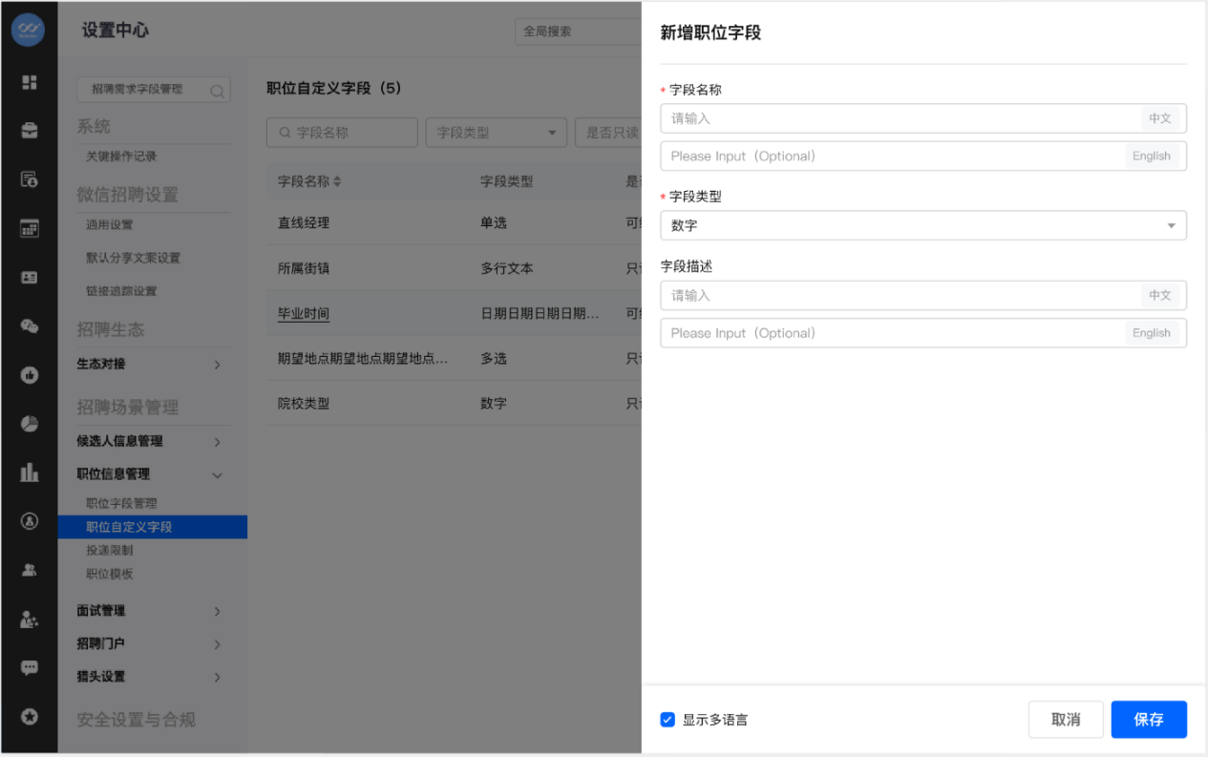Screen dimensions: 1208x757
Task: Click the app logo in the sidebar
Action: pyautogui.click(x=29, y=30)
